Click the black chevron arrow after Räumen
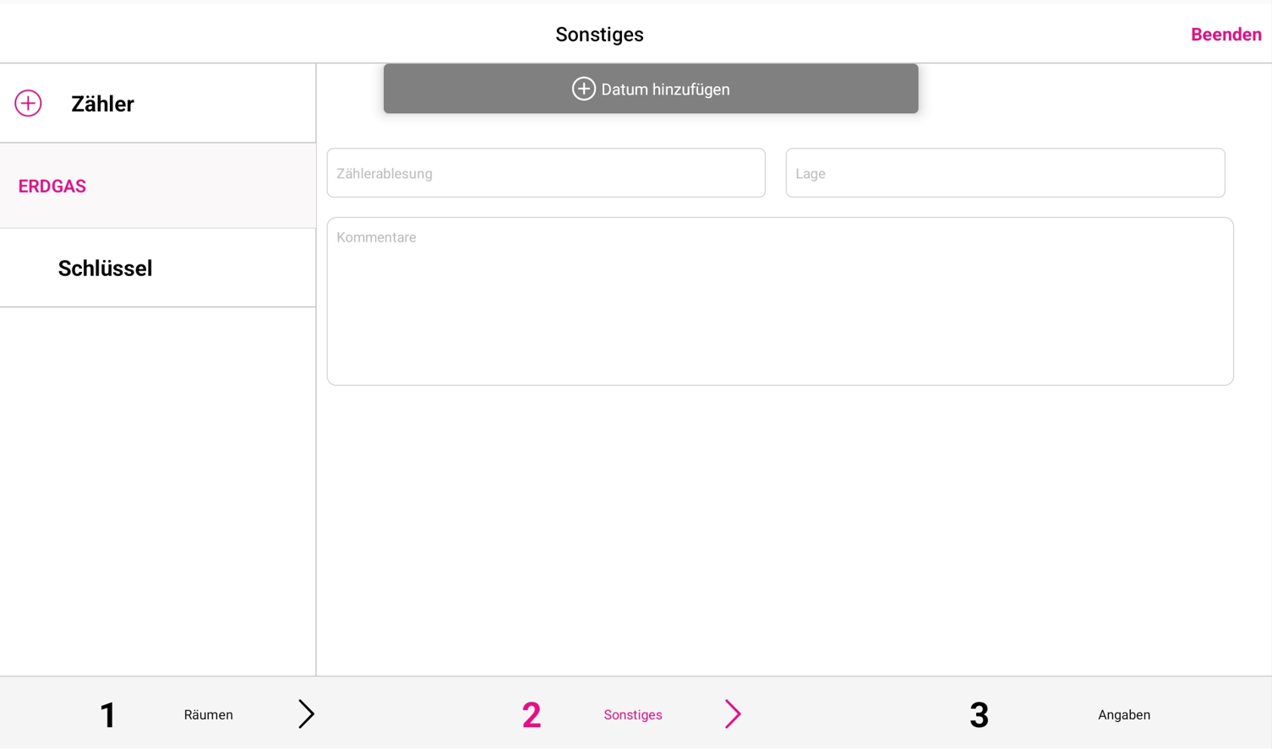 306,714
